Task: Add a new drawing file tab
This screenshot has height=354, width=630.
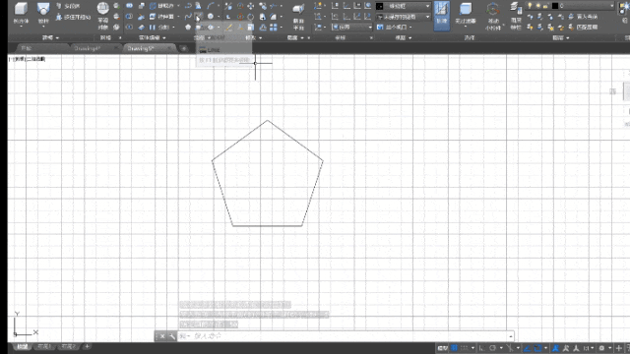Action: click(184, 48)
